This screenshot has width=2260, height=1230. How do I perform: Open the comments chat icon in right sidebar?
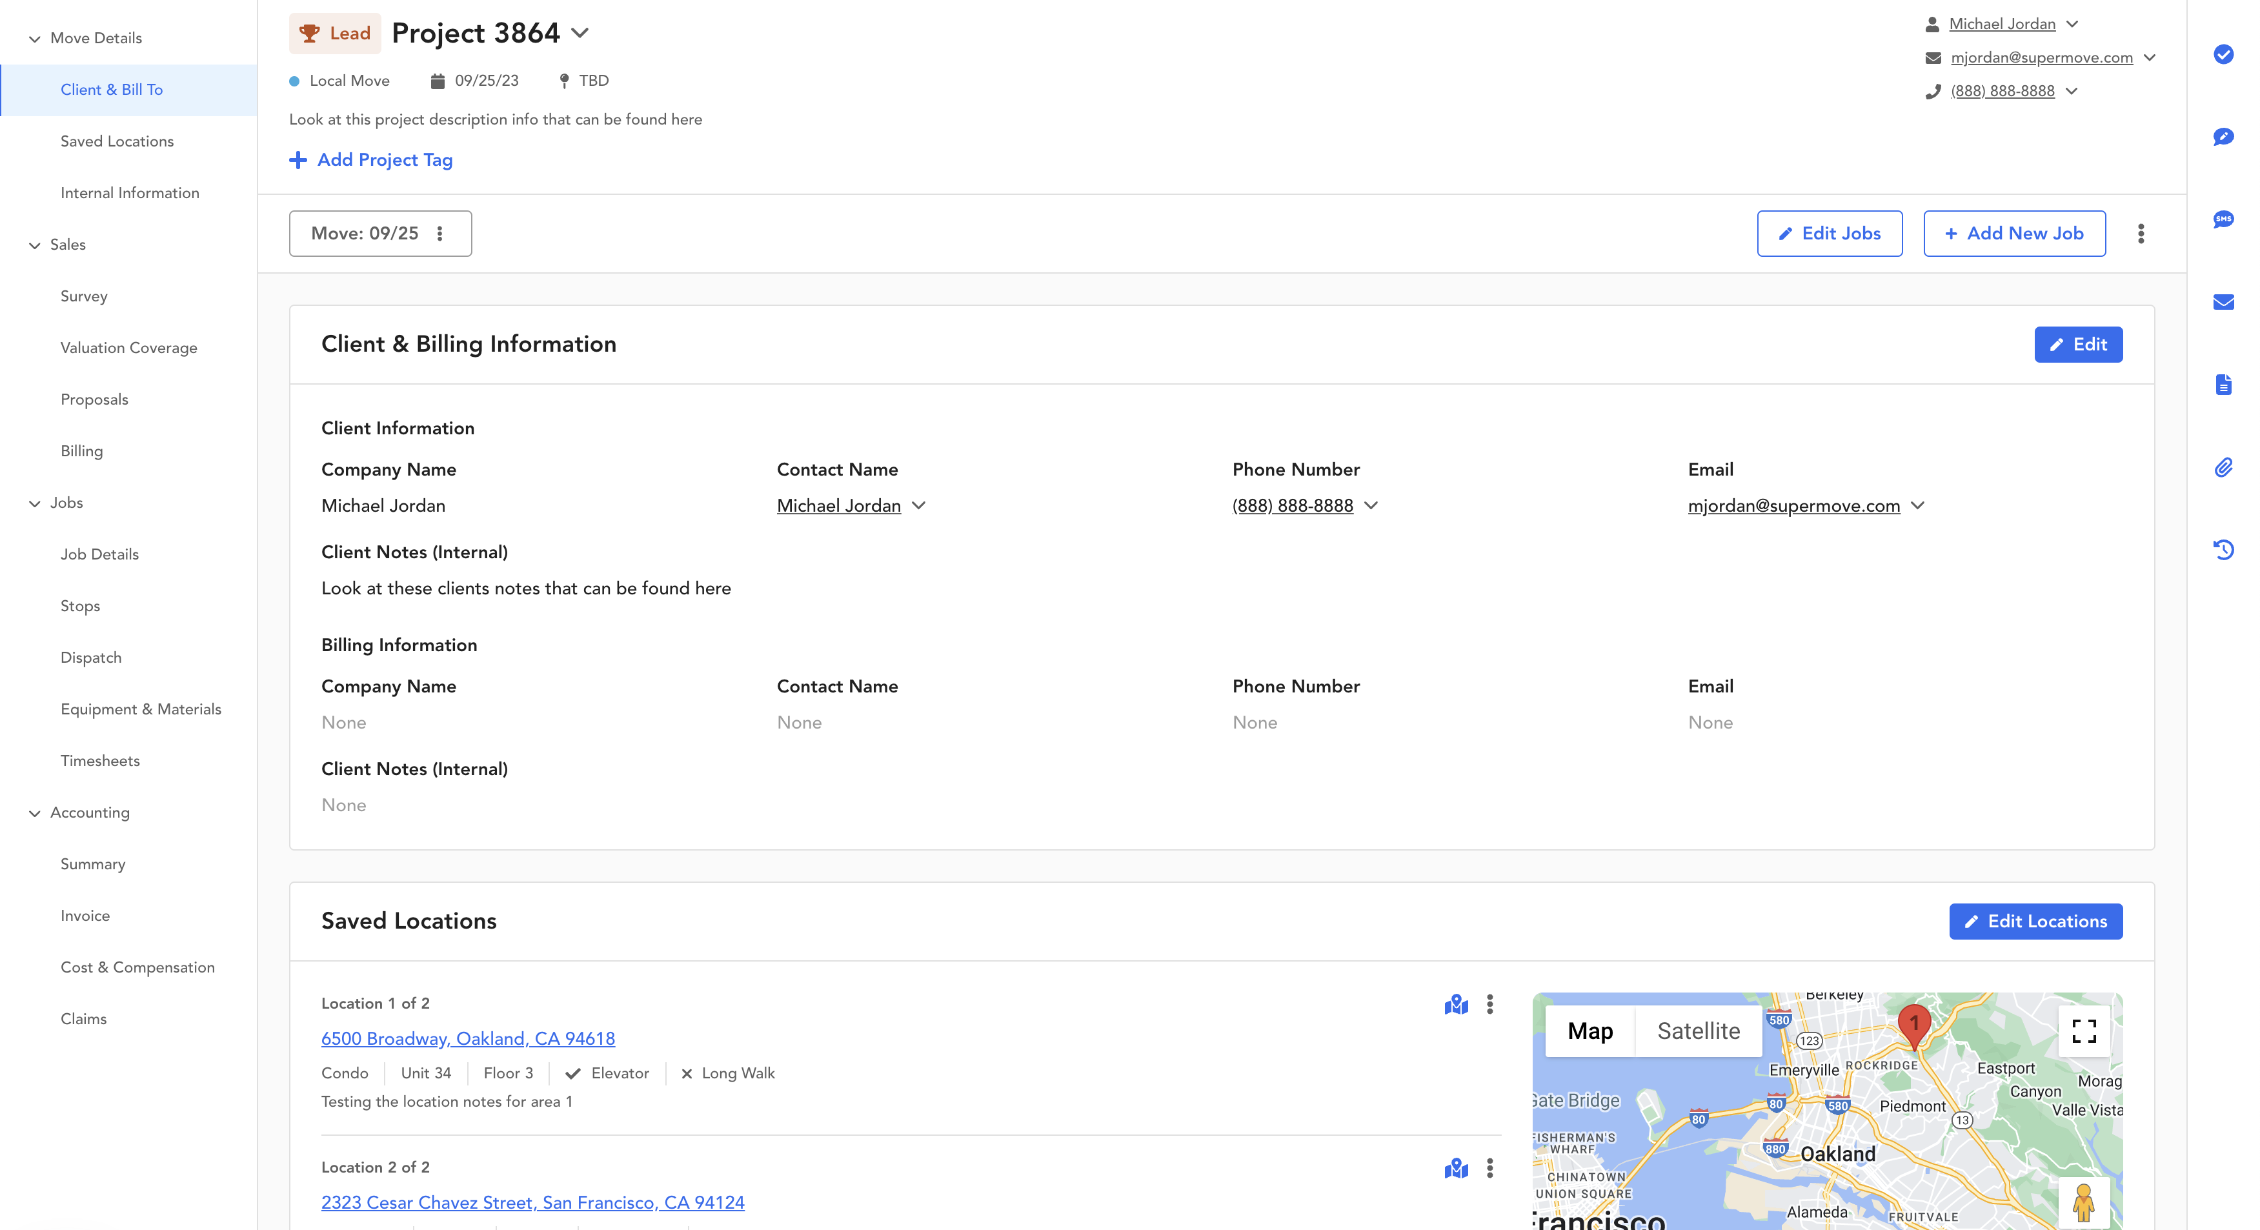tap(2223, 137)
